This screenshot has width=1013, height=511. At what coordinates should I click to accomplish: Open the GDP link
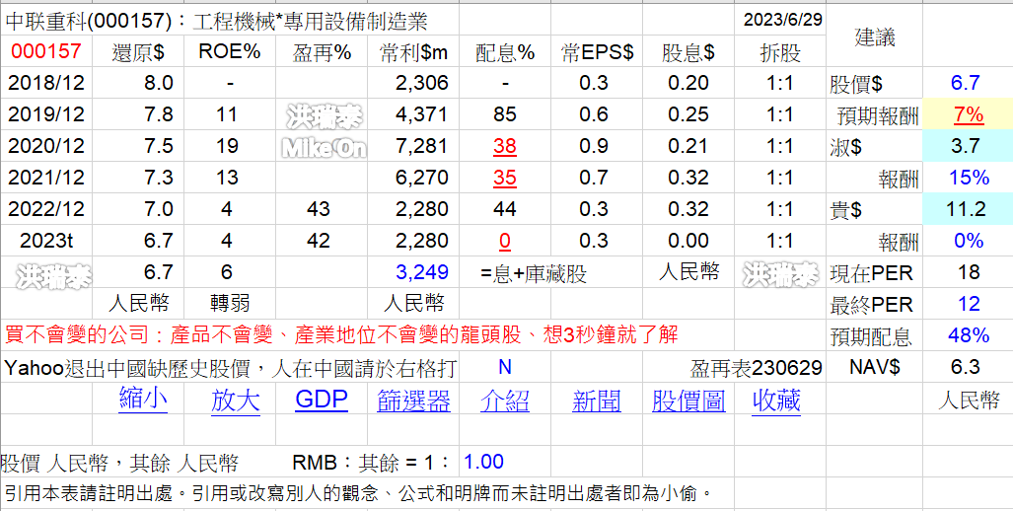point(322,400)
